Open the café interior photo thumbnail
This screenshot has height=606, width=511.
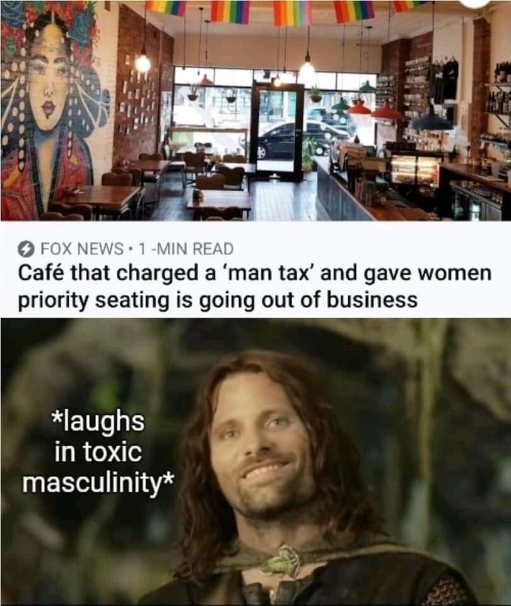click(x=255, y=110)
